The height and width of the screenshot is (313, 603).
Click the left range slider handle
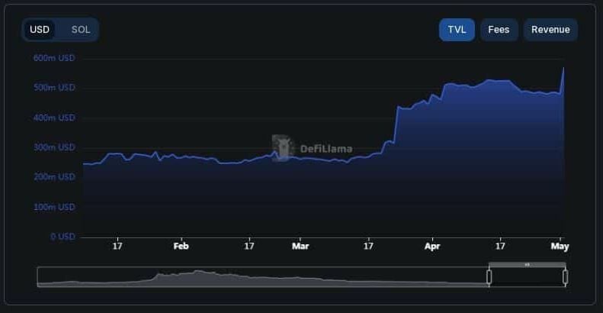tap(489, 277)
